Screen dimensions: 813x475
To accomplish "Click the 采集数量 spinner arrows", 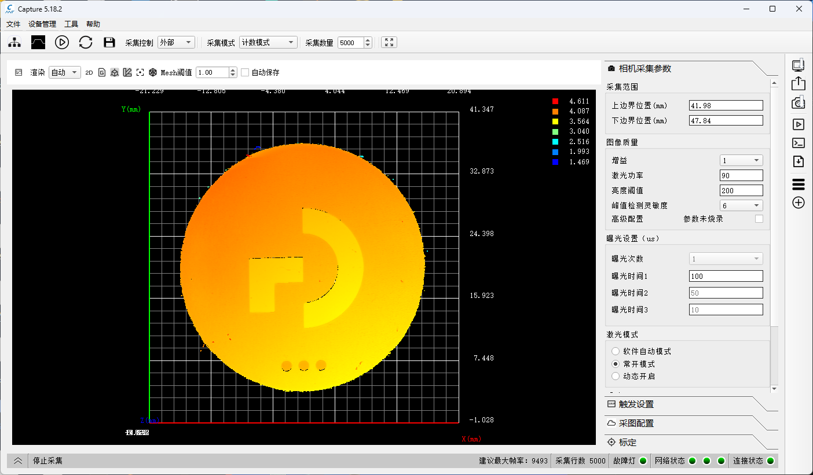I will (x=368, y=42).
